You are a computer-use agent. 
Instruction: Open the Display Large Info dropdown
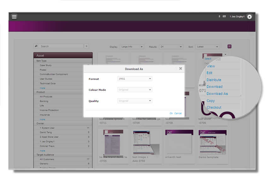(x=132, y=47)
